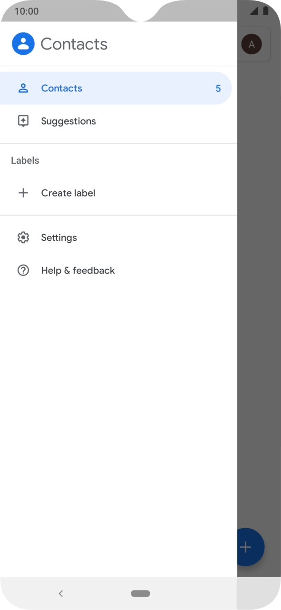Screen dimensions: 281x610
Task: Open the Suggestions menu item
Action: pyautogui.click(x=118, y=121)
